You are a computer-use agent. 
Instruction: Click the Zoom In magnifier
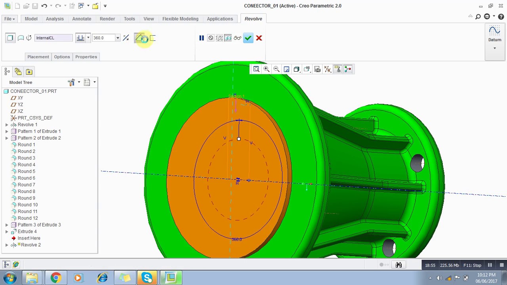click(x=267, y=69)
